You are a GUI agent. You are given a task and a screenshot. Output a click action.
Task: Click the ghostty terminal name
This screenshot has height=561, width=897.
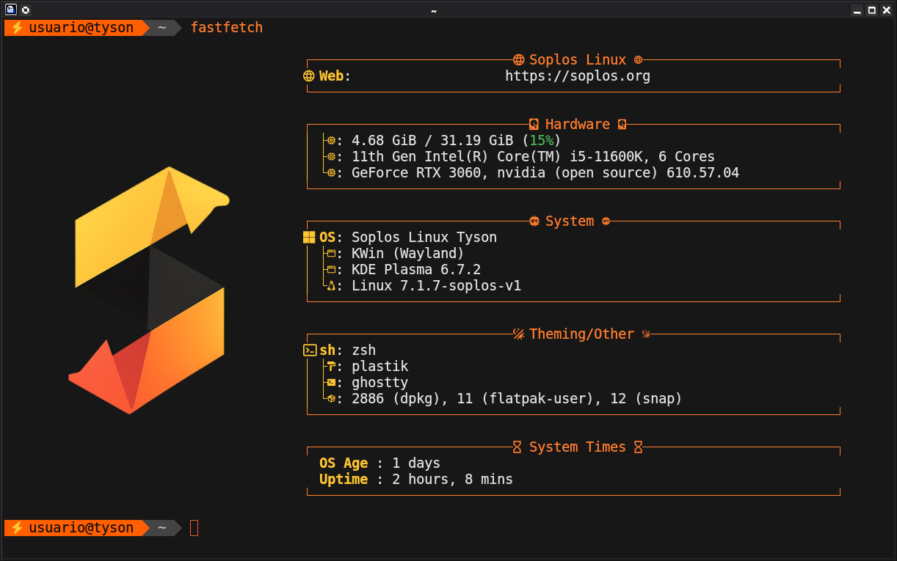(x=379, y=383)
